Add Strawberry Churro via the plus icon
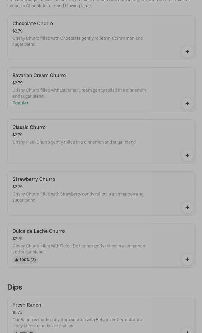 [187, 207]
